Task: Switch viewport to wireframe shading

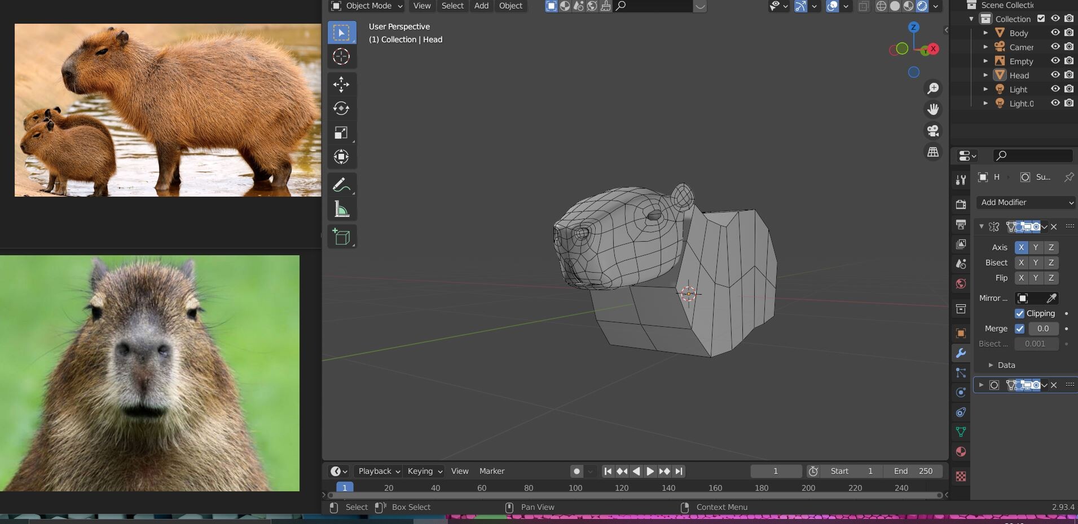Action: [x=882, y=6]
